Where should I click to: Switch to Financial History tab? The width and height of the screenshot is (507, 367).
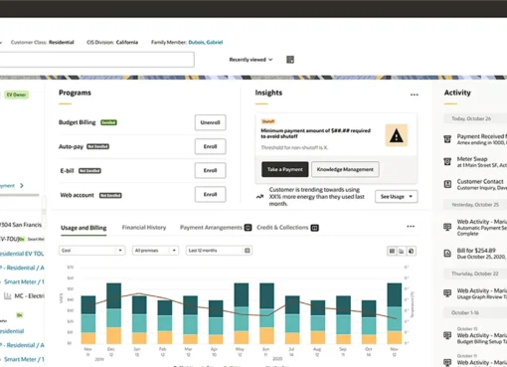[x=144, y=228]
